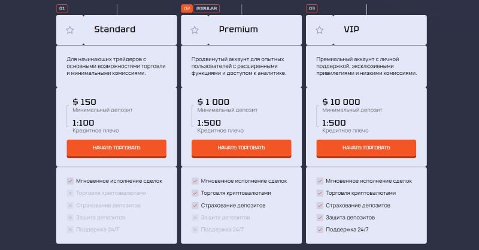Select the Premium plan title
Screen dimensions: 479x250
(x=238, y=29)
